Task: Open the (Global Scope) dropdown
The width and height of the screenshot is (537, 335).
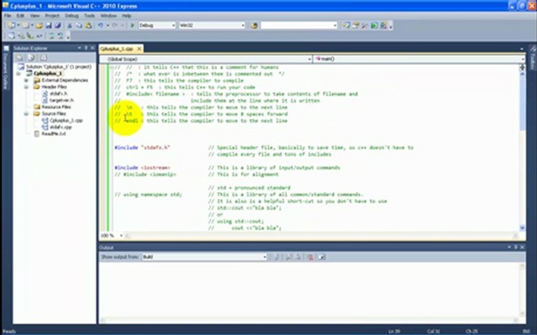Action: [309, 59]
